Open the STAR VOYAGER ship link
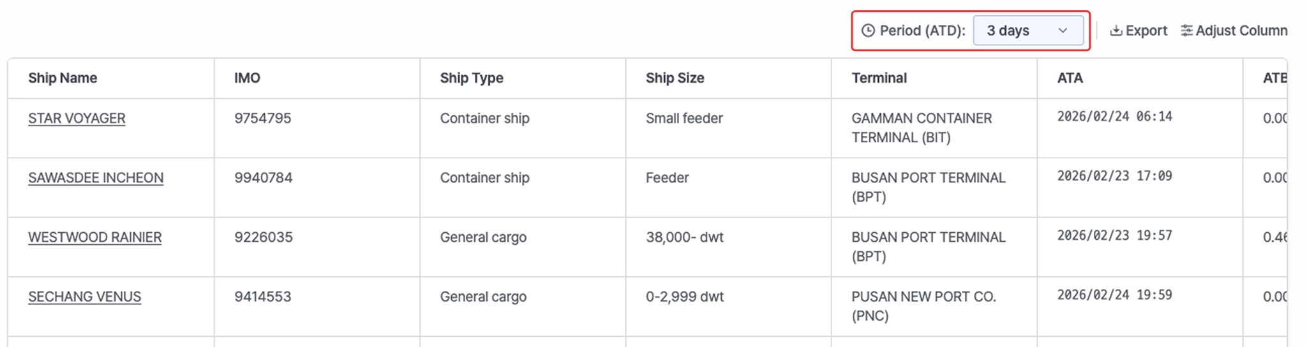 point(77,119)
